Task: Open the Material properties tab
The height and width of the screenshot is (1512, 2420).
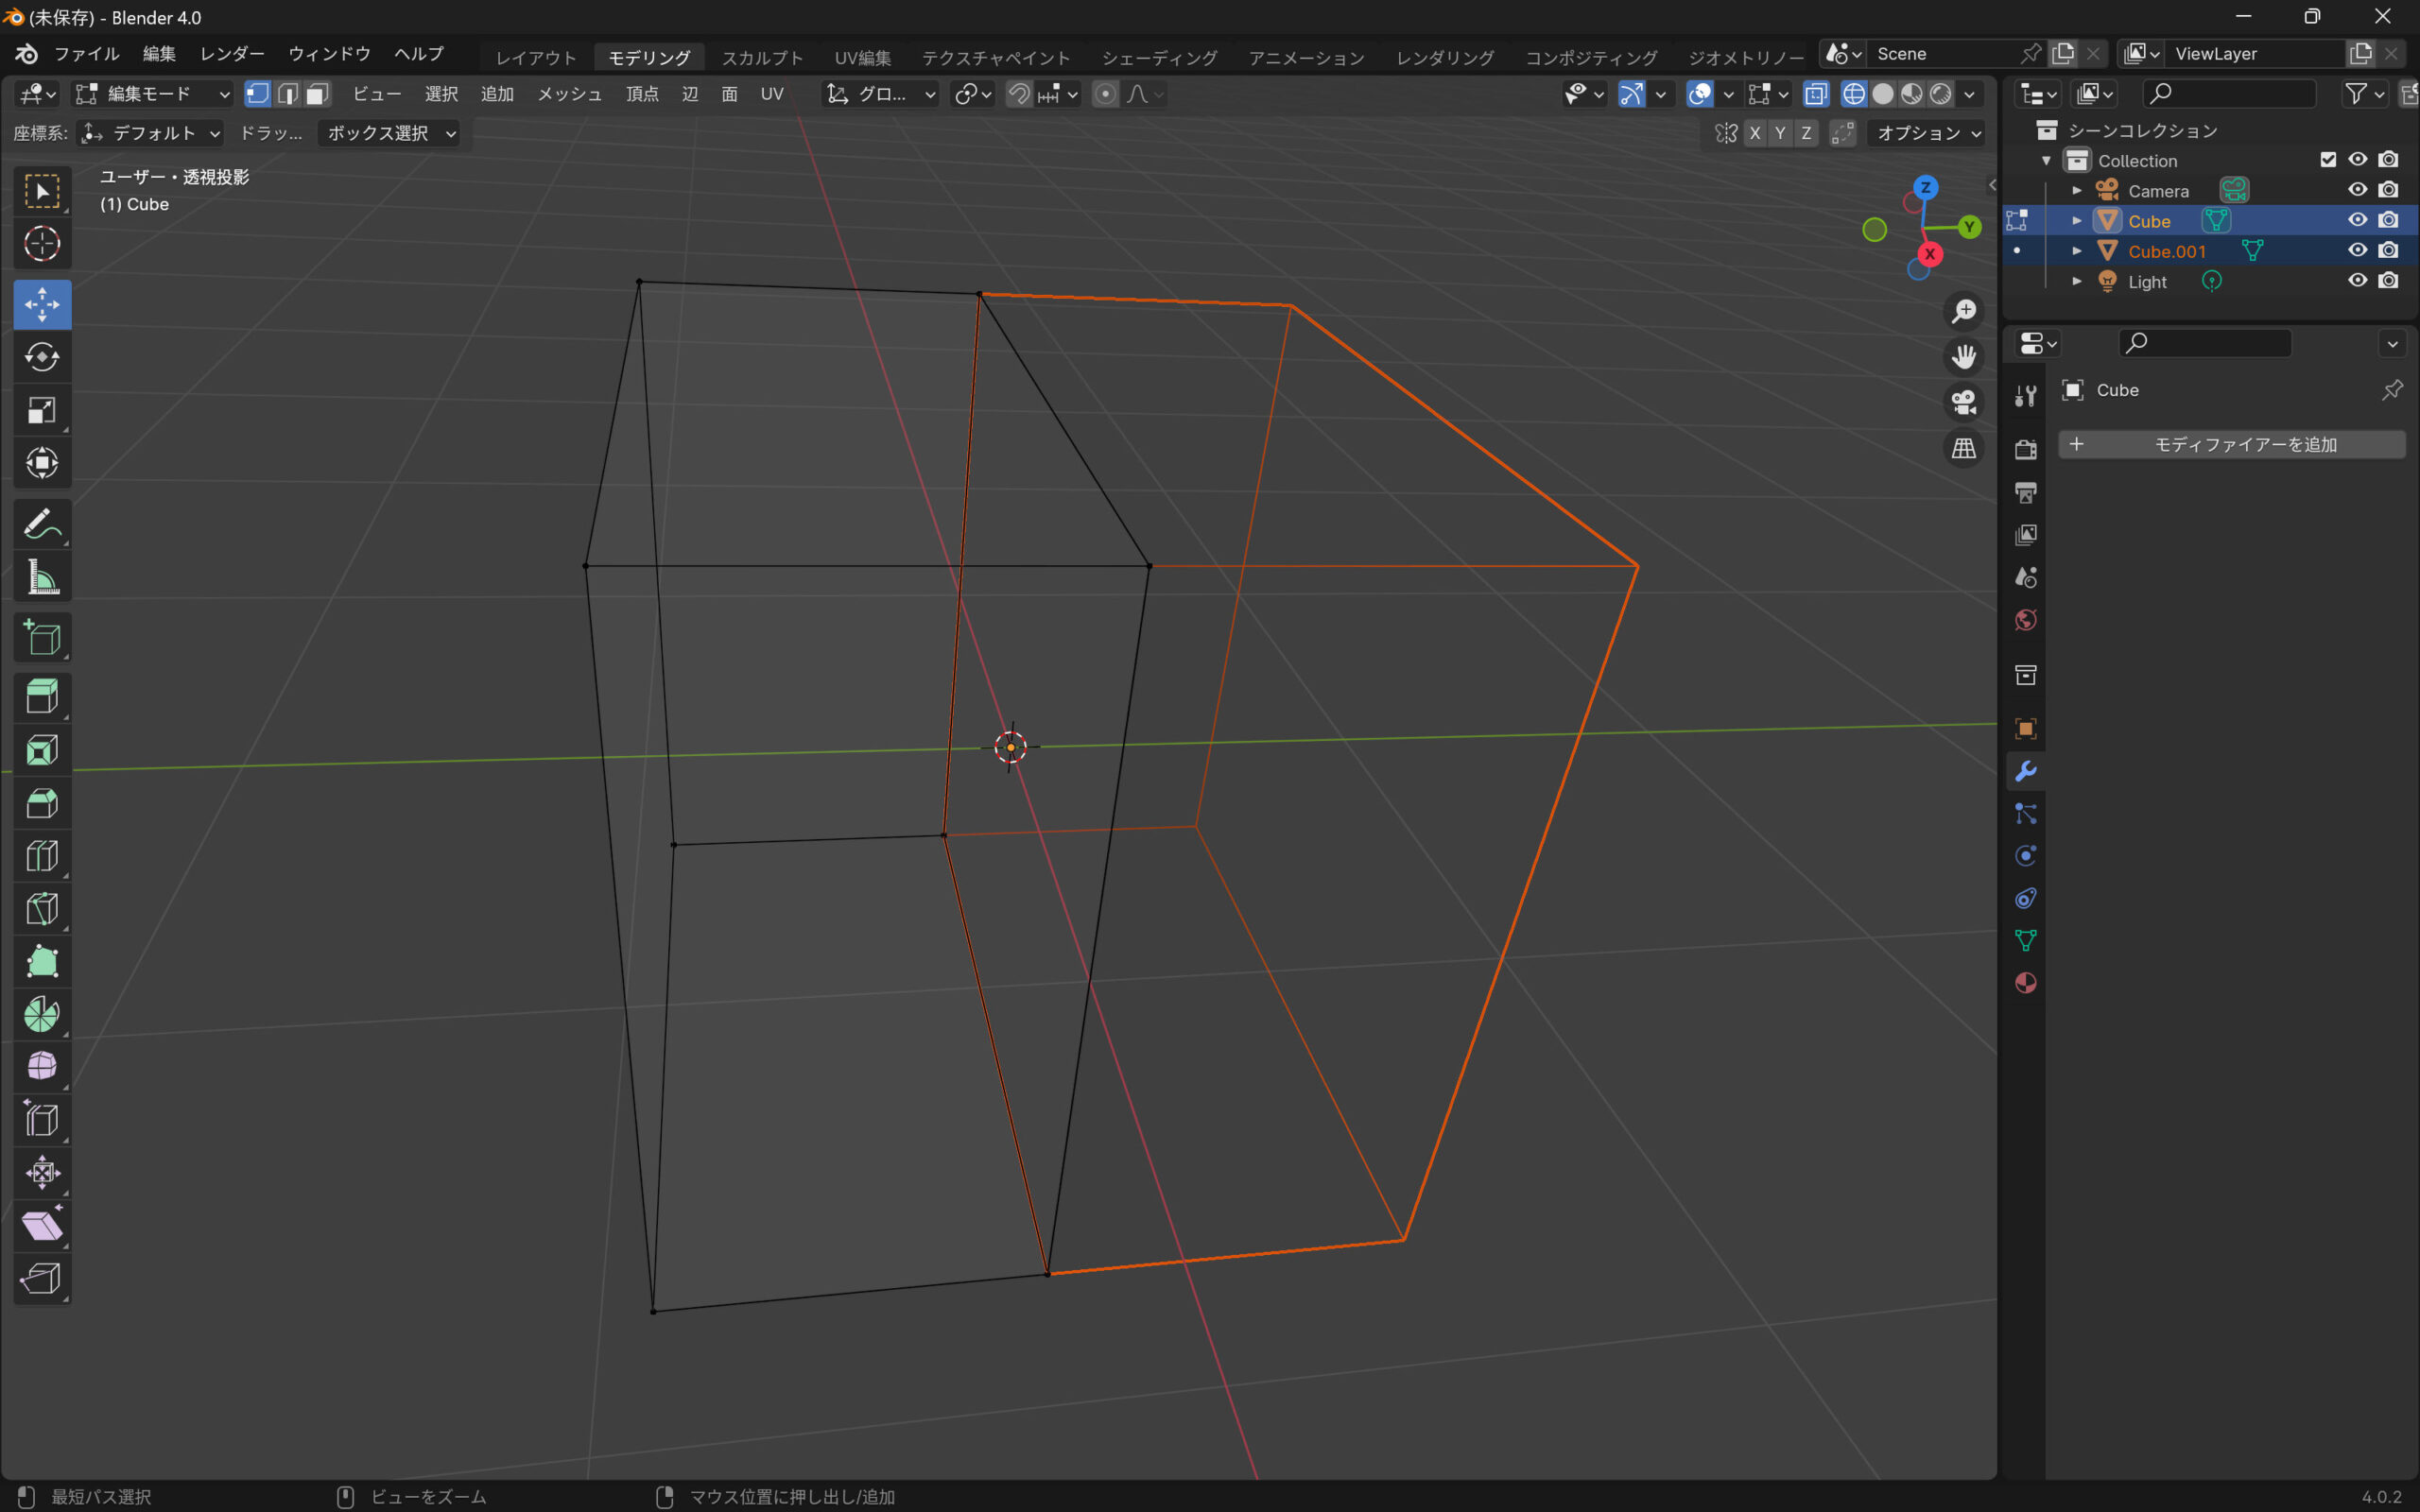Action: [2025, 983]
